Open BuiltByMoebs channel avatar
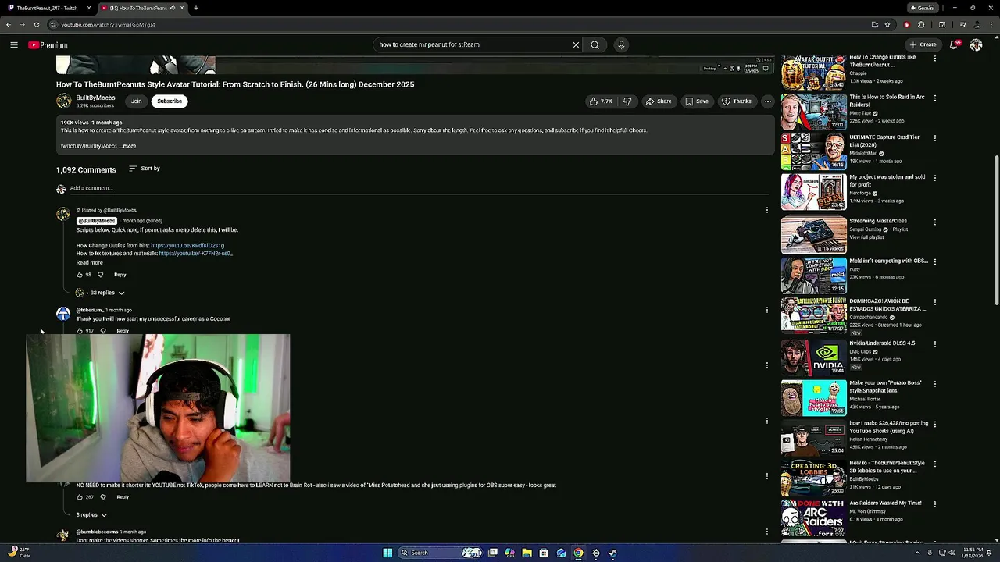The image size is (1000, 562). point(63,101)
